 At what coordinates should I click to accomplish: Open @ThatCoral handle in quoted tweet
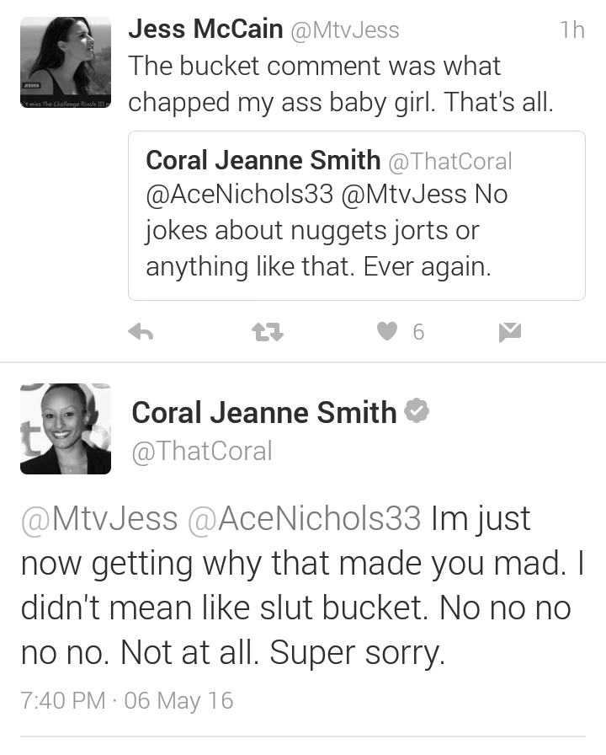450,161
